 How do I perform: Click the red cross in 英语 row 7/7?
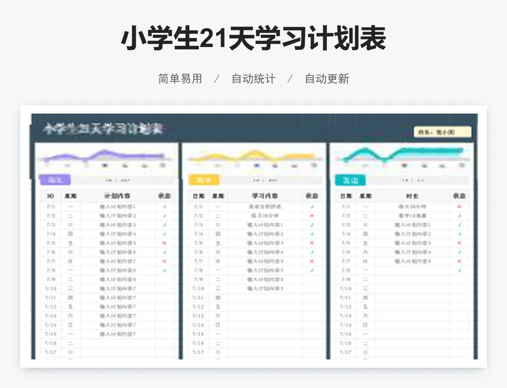coord(459,261)
